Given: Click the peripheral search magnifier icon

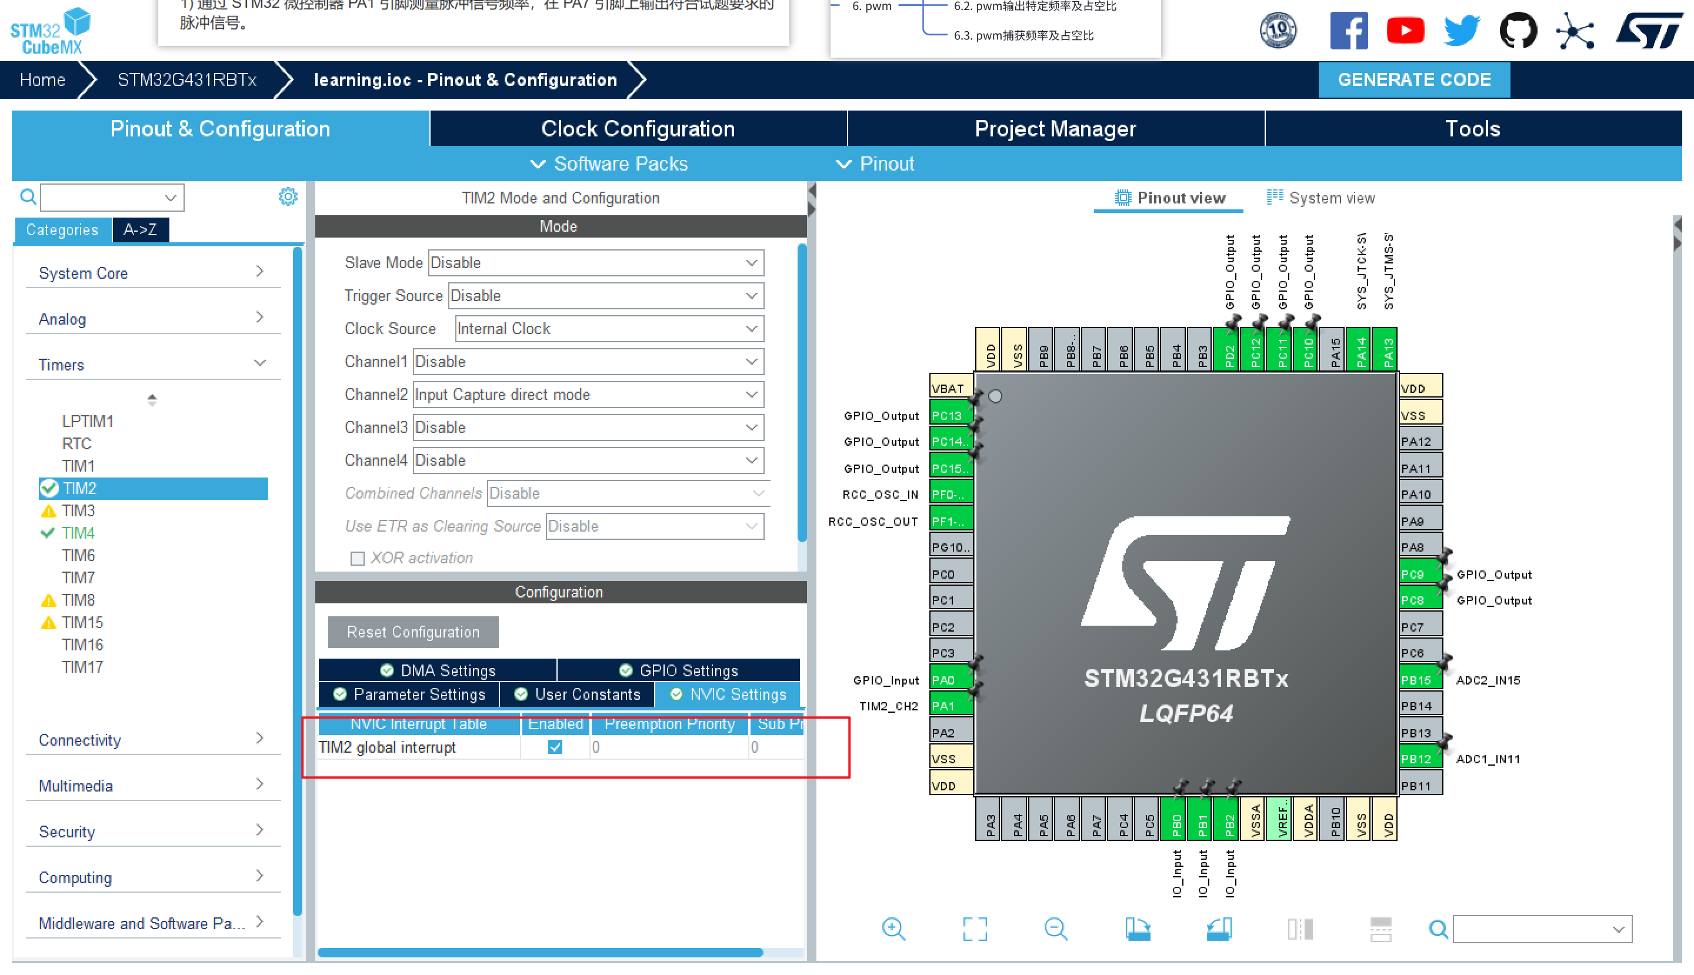Looking at the screenshot, I should (28, 197).
